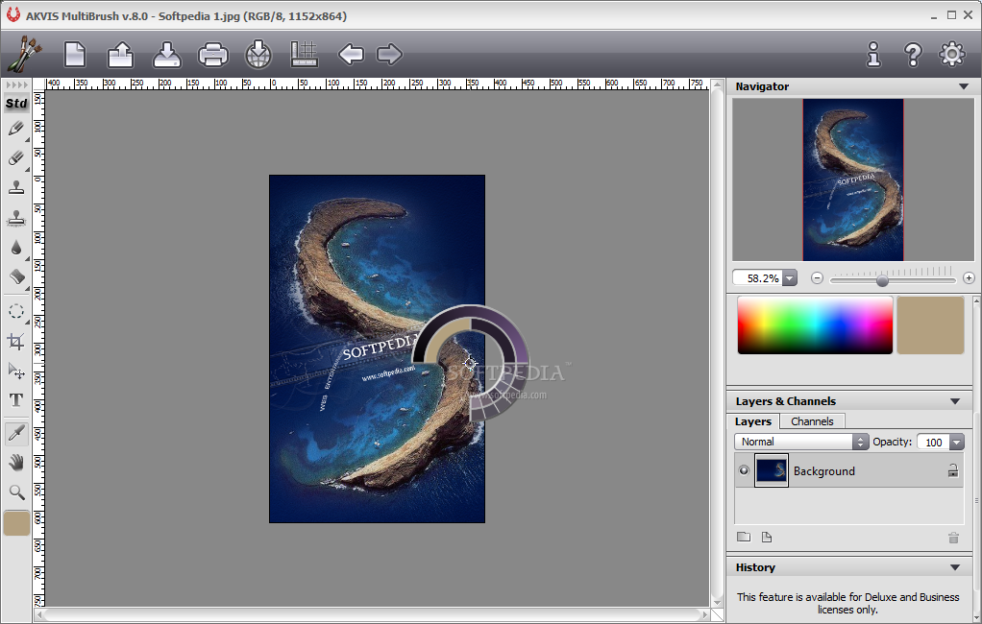Click the globe publish icon
The width and height of the screenshot is (982, 624).
(258, 55)
